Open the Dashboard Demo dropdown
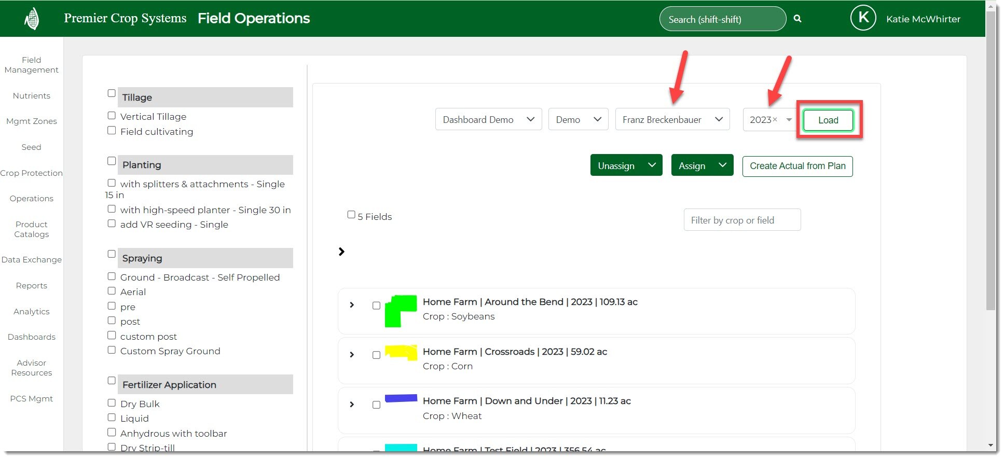 click(x=488, y=120)
